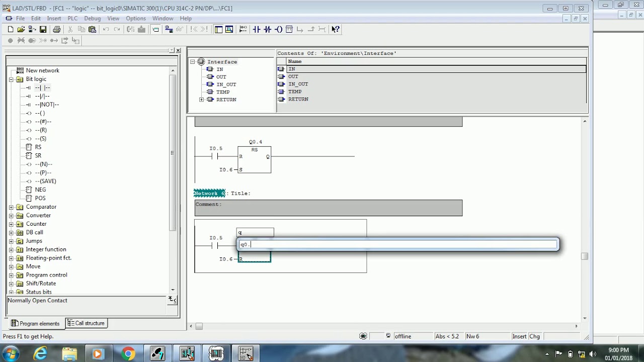
Task: Open the Windows Start menu
Action: tap(10, 353)
